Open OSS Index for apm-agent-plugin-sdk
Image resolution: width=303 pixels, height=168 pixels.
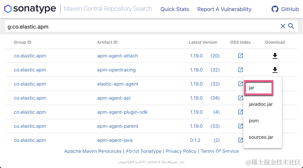coord(240,112)
